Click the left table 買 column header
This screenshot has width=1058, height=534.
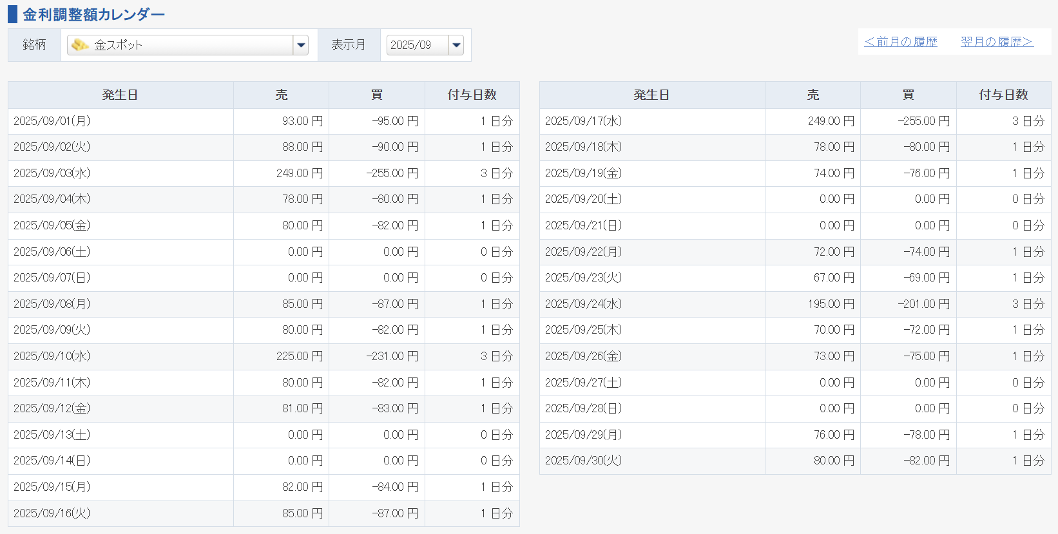coord(377,95)
